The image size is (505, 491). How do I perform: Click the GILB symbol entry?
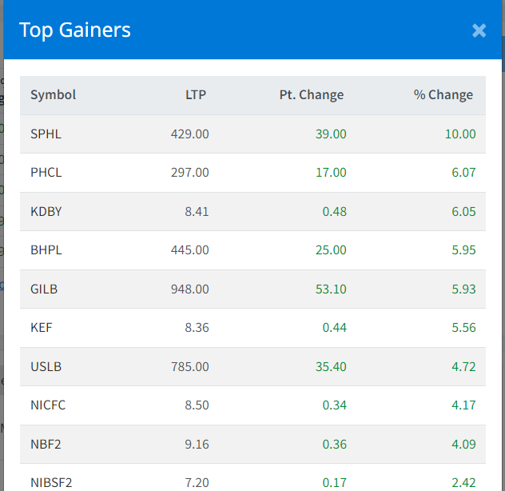(x=44, y=289)
